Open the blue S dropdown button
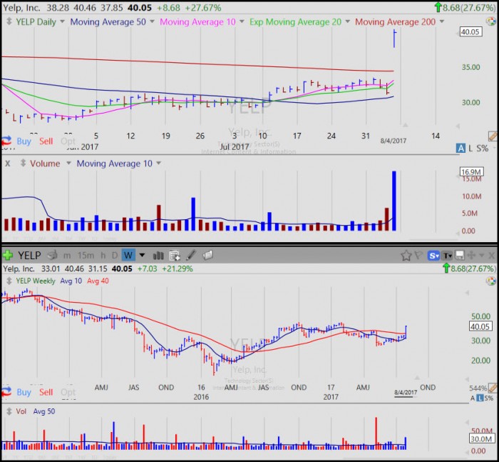The width and height of the screenshot is (499, 462). click(433, 256)
